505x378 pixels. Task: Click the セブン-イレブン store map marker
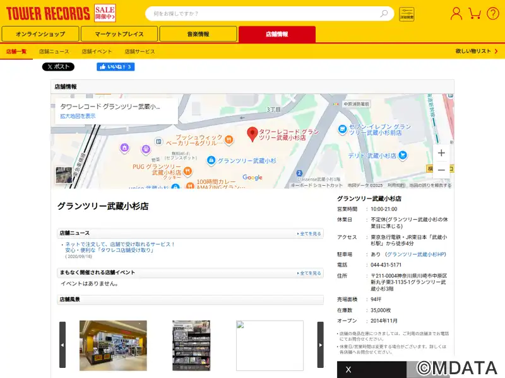point(342,129)
